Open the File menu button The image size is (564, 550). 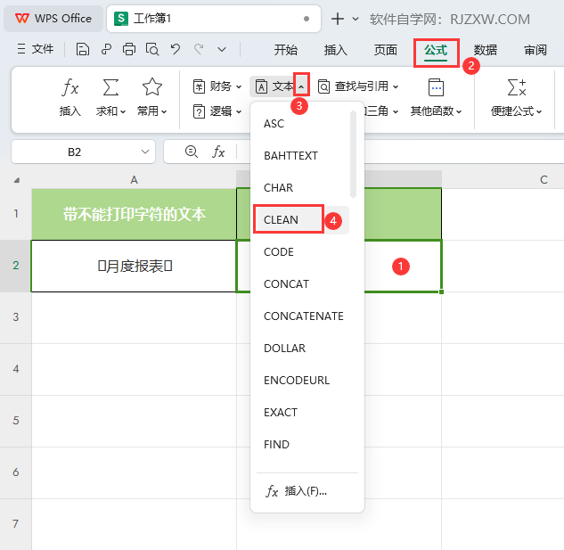coord(36,49)
